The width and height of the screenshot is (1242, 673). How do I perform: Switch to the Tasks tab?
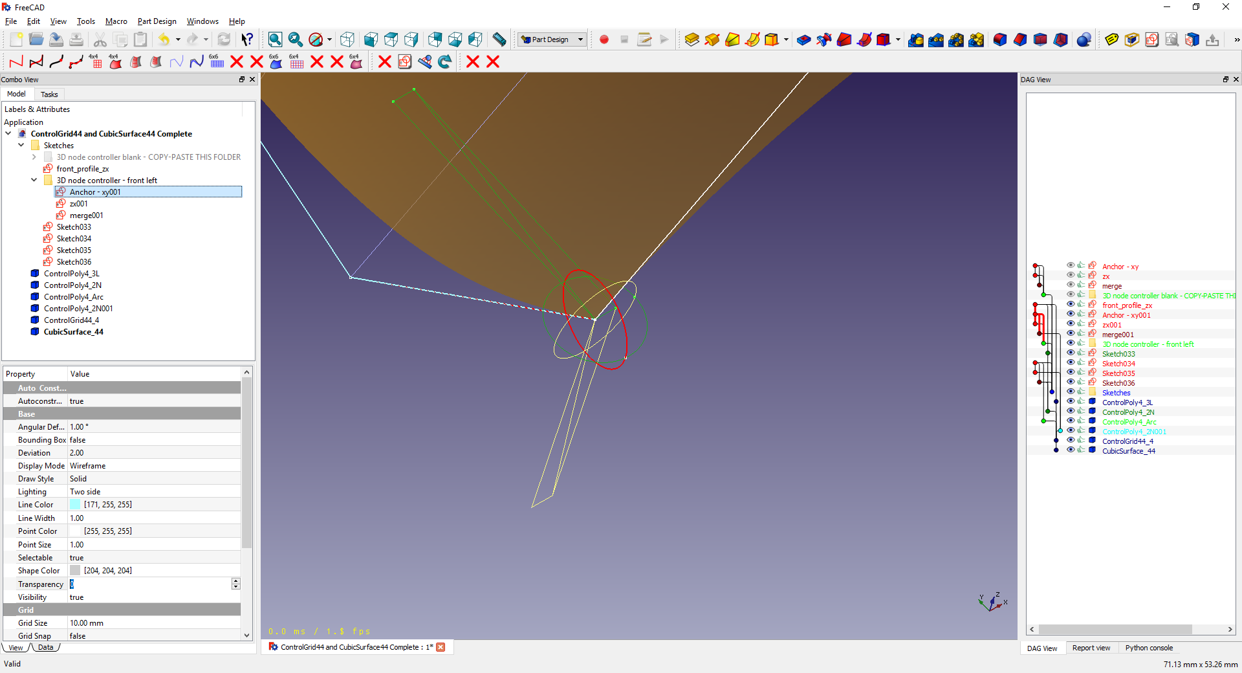[x=49, y=94]
